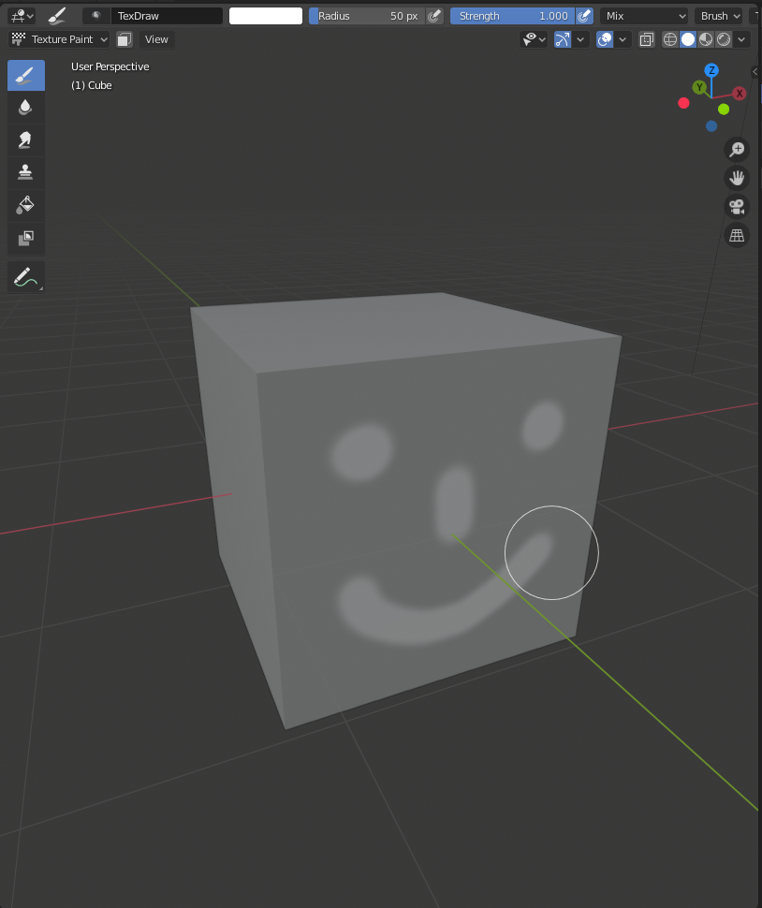Toggle radius pressure sensitivity button
The height and width of the screenshot is (908, 762).
[434, 16]
